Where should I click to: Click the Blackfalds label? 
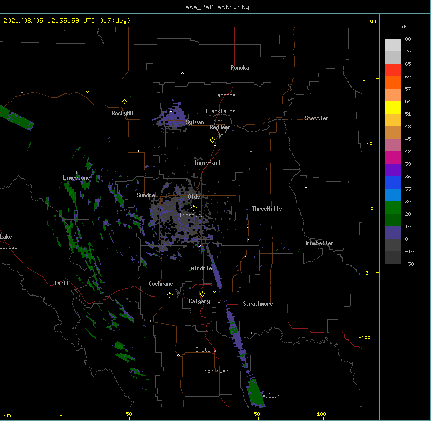point(220,111)
